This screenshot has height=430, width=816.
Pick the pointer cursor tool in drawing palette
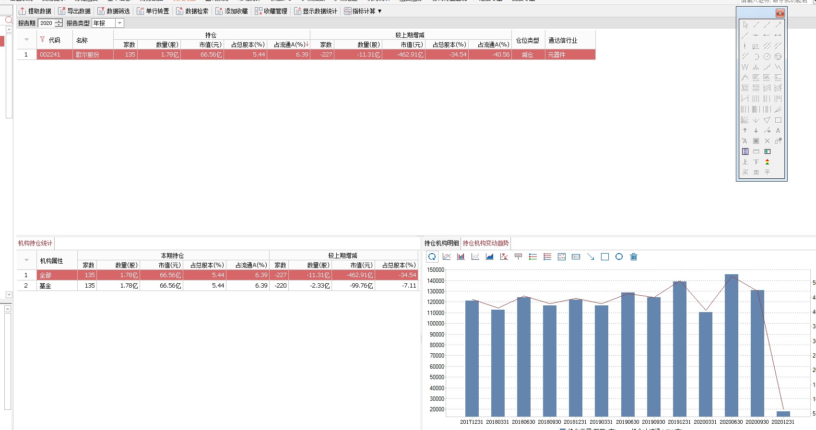coord(745,25)
